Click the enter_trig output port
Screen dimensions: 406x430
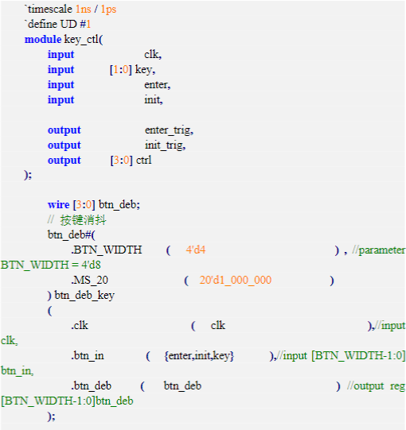[x=170, y=130]
